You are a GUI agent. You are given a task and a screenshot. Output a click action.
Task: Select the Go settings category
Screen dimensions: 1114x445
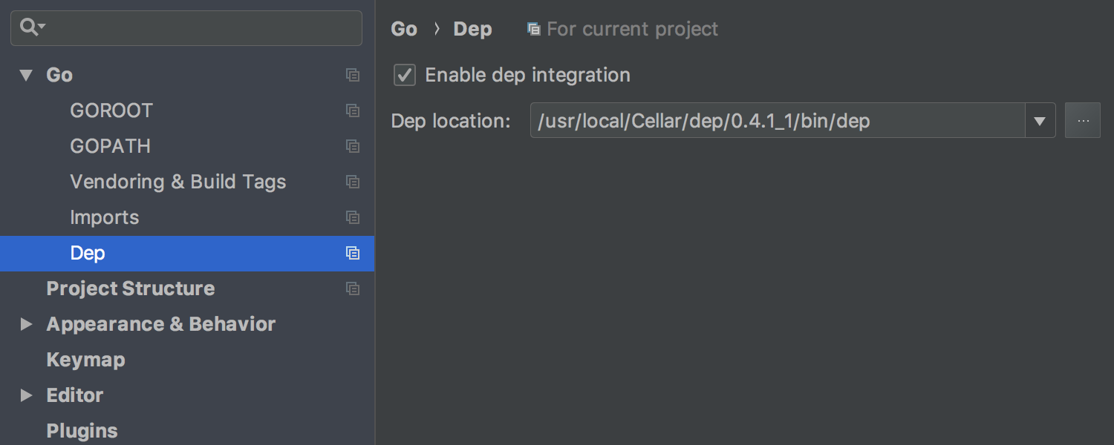pyautogui.click(x=59, y=75)
